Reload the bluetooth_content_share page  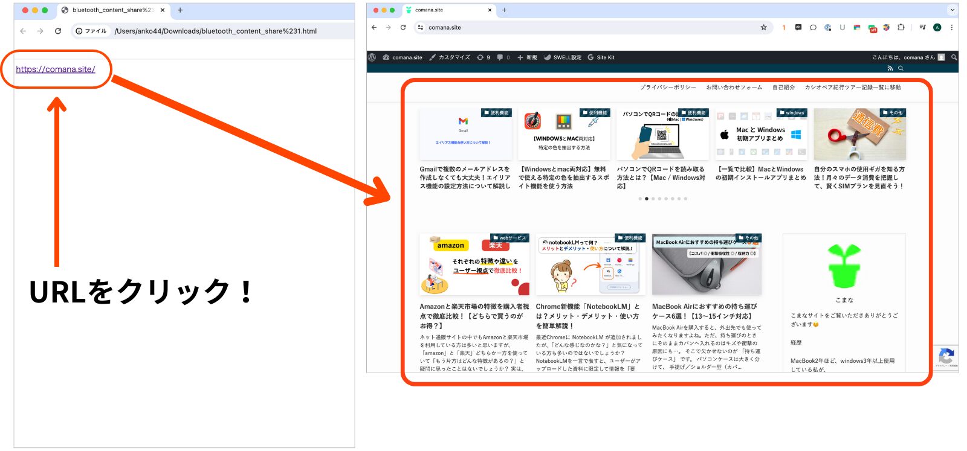pyautogui.click(x=58, y=31)
